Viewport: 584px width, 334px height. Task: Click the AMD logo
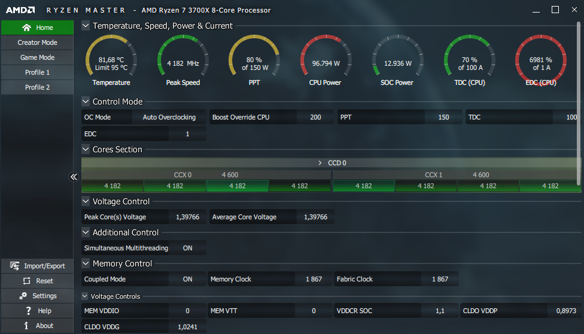20,10
